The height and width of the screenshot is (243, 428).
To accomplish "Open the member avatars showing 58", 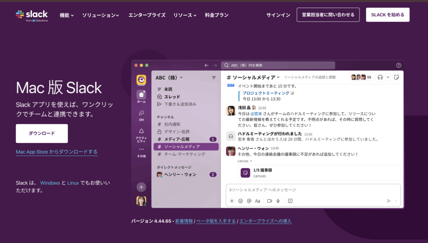I will (361, 77).
